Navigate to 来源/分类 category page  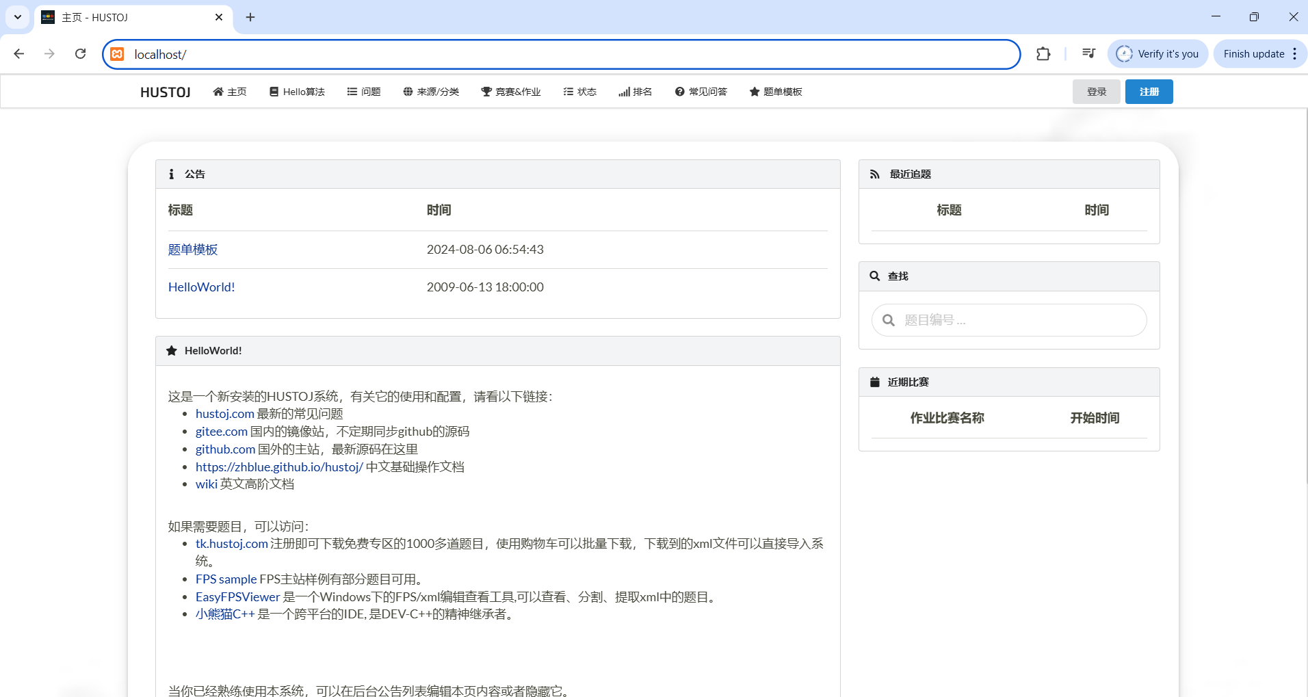(431, 92)
